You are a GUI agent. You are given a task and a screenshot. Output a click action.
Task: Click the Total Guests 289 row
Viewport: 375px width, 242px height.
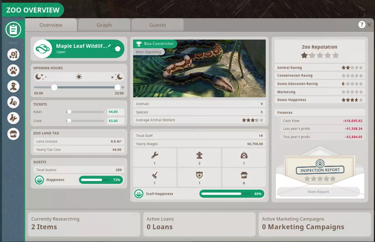79,170
